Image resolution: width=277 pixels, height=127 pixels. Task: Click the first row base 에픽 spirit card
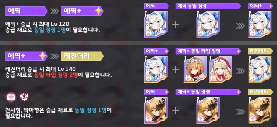[156, 24]
